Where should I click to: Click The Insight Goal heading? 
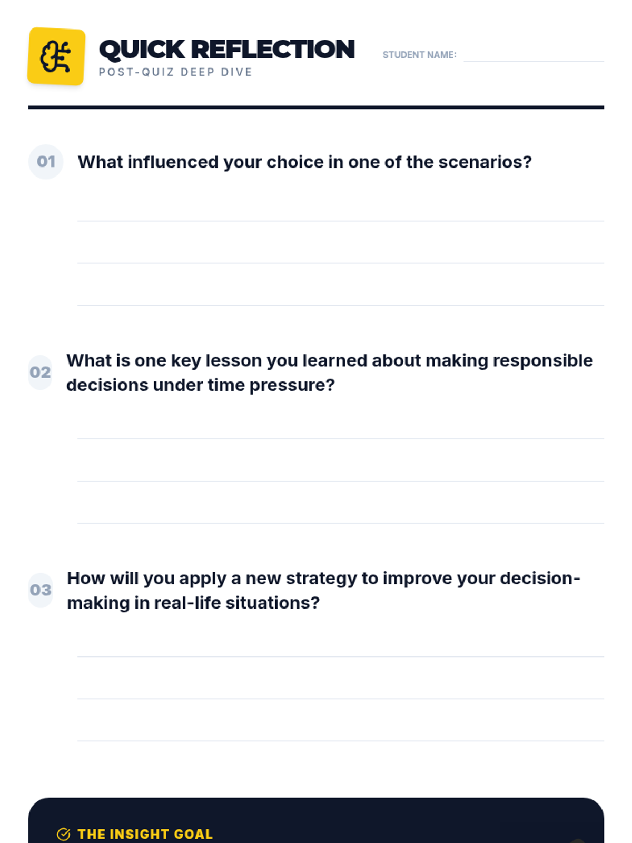click(x=145, y=834)
